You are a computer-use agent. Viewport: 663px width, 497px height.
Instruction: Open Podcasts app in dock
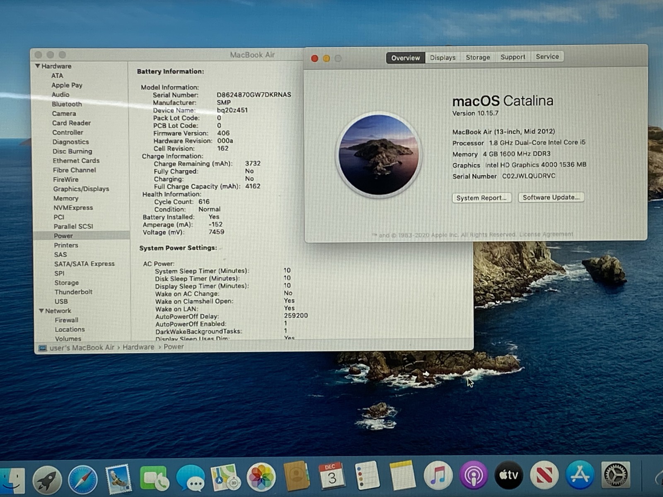[x=473, y=475]
